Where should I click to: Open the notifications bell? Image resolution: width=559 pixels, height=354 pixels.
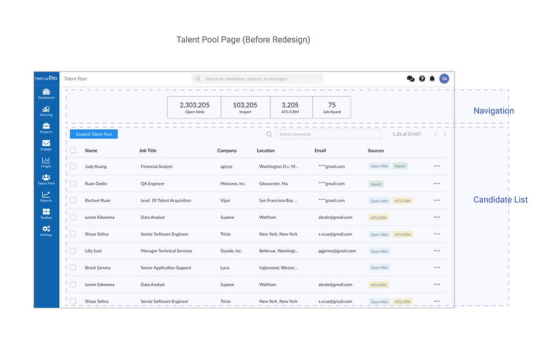(432, 79)
